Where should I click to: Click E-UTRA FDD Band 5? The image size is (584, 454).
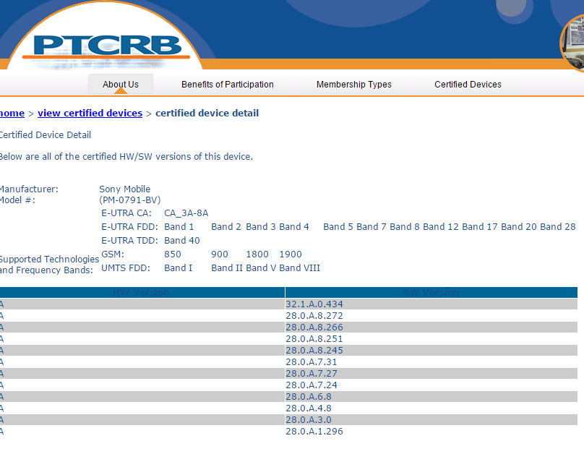pyautogui.click(x=338, y=227)
